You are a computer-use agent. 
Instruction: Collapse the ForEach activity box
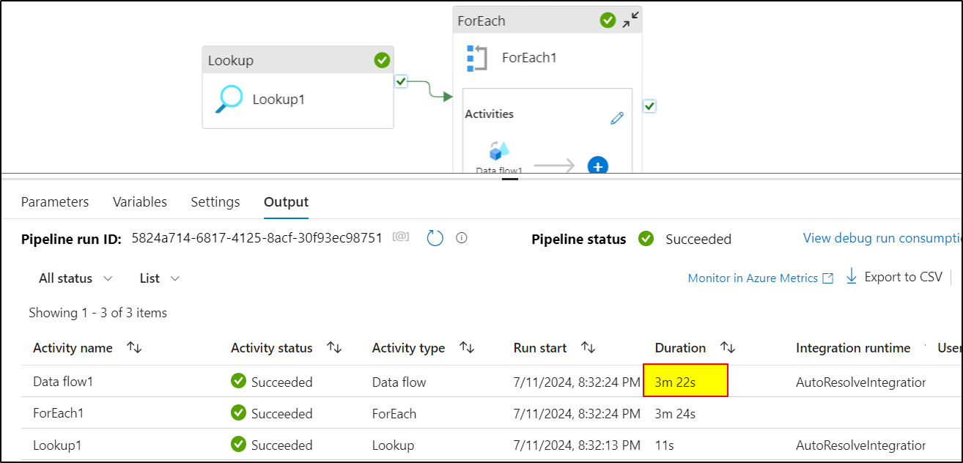click(x=630, y=21)
